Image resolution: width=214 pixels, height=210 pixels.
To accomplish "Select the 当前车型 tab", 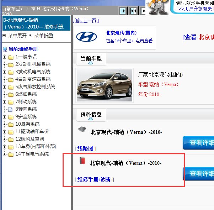I will [91, 59].
